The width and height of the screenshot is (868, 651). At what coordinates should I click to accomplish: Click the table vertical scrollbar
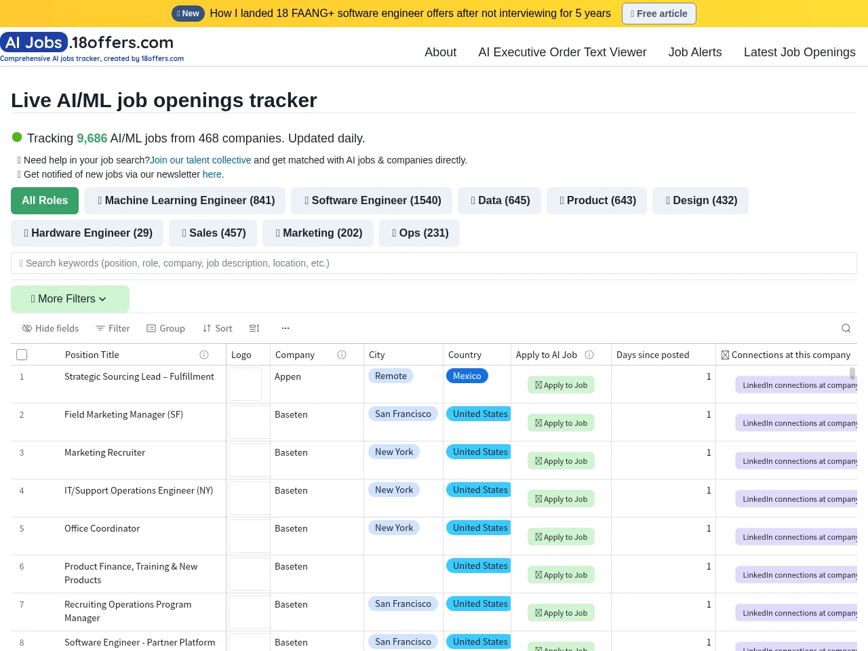coord(852,374)
